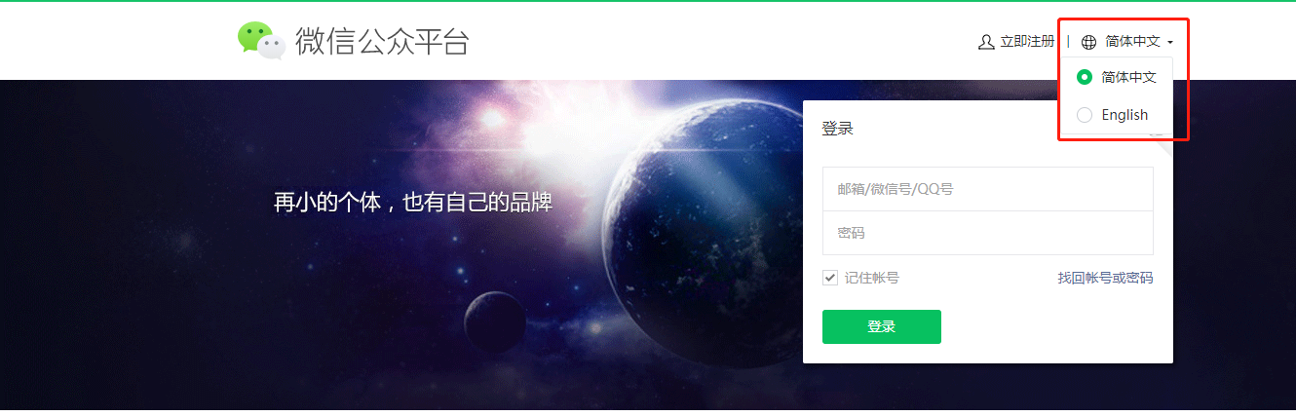Click the user silhouette icon beside 立即注册

pos(986,42)
